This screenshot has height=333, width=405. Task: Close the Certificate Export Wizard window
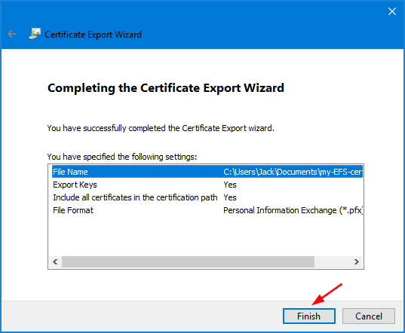392,11
